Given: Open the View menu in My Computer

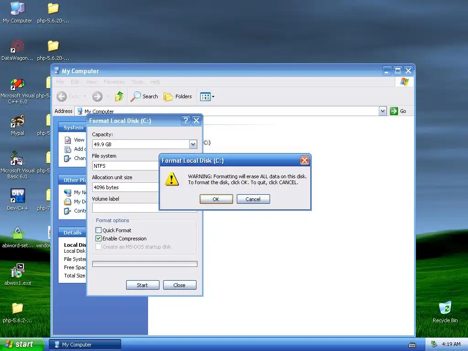Looking at the screenshot, I should click(91, 82).
